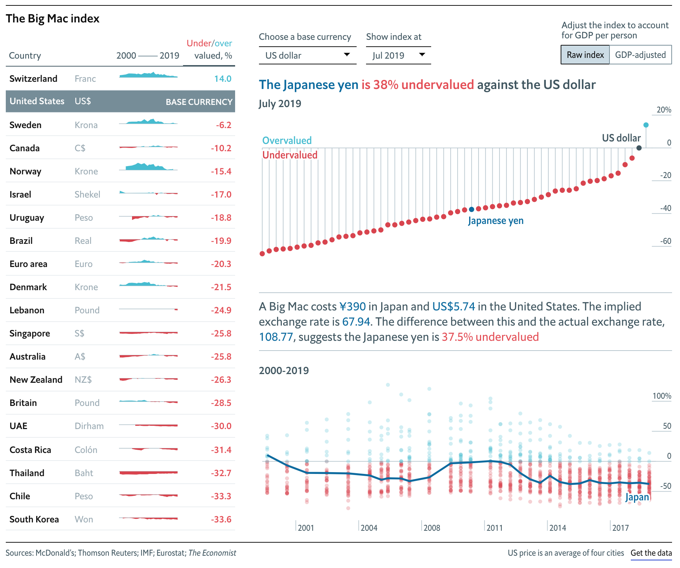Click the Brazil real sparkline

[148, 239]
